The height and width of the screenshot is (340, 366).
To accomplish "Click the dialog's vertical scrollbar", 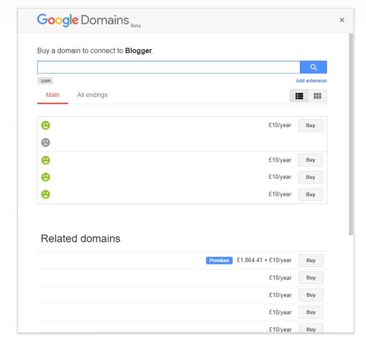I will click(351, 133).
